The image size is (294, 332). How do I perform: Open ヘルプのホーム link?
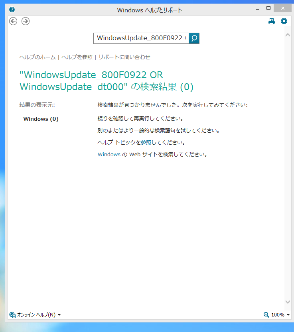pyautogui.click(x=37, y=57)
